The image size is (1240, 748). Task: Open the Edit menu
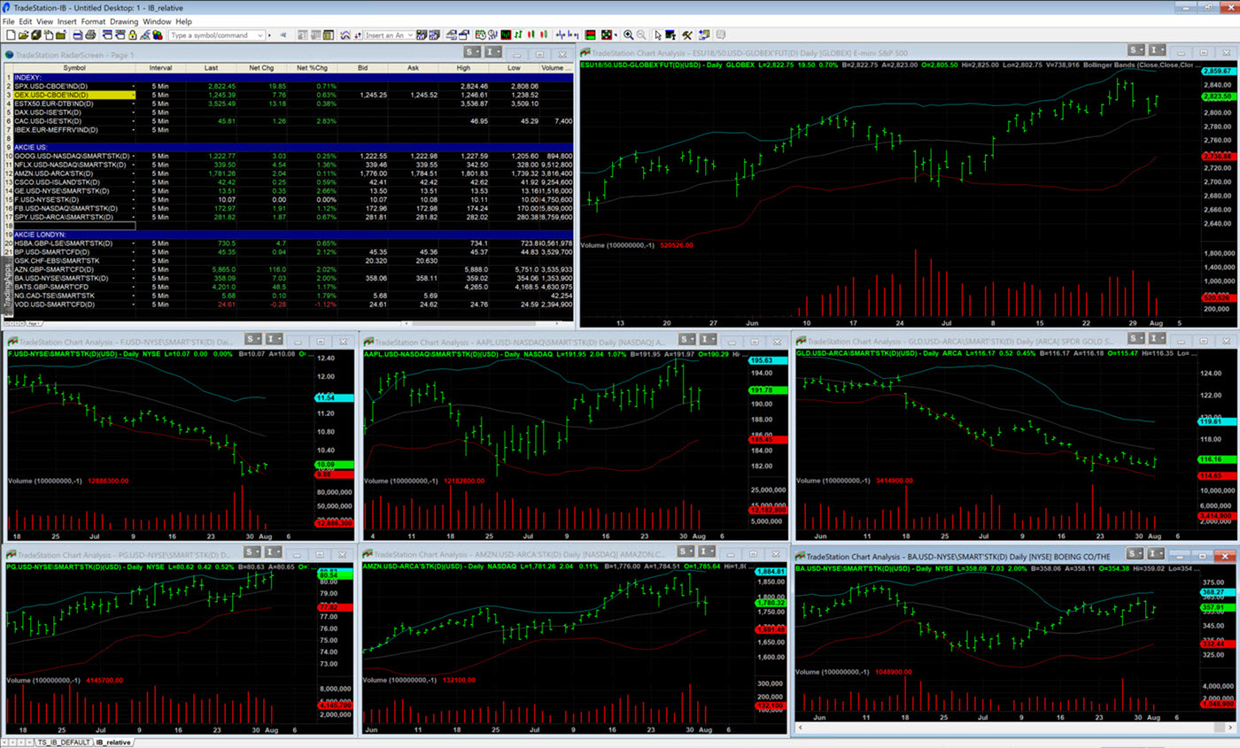(26, 21)
